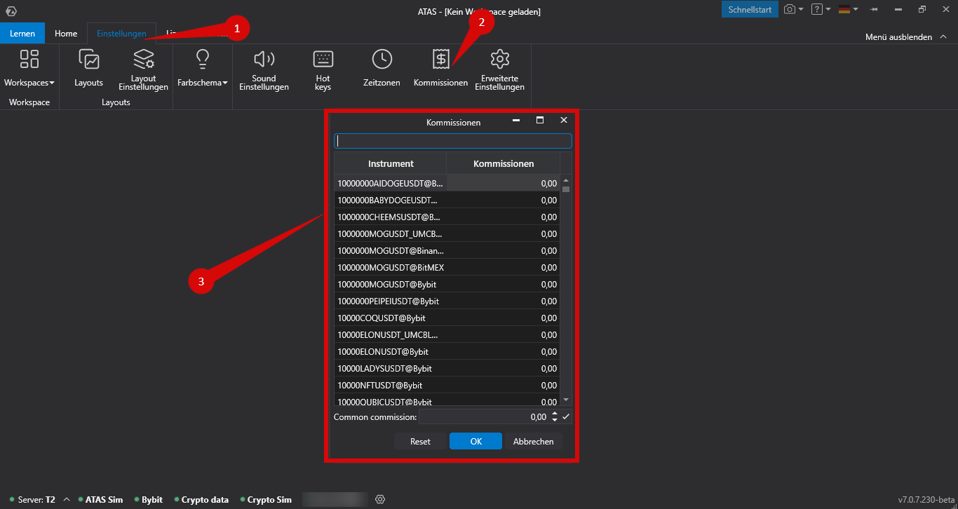Collapse ribbon with Menü ausblenden chevron
The width and height of the screenshot is (958, 509).
(943, 37)
